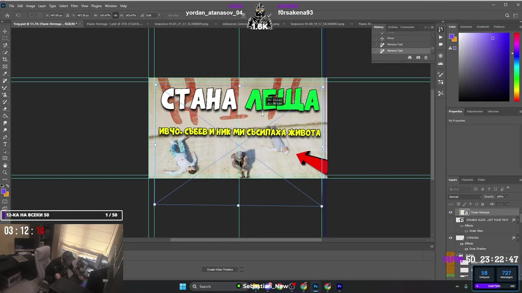Select the Horizontal Type tool

[5, 144]
